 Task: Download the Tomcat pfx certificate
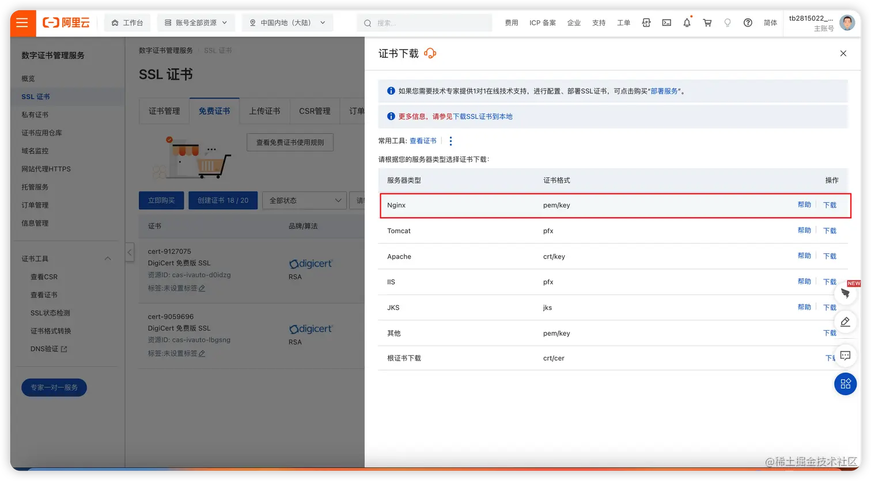coord(830,231)
